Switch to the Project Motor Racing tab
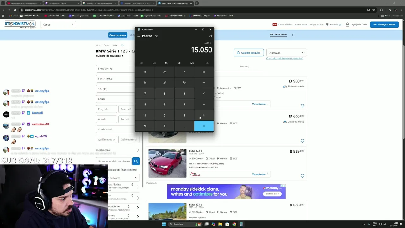 coord(24,3)
